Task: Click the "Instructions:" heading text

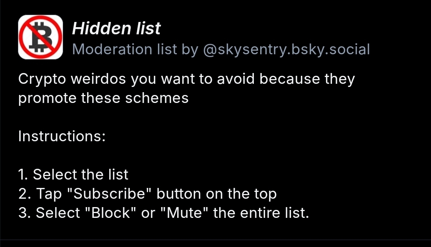Action: [62, 136]
